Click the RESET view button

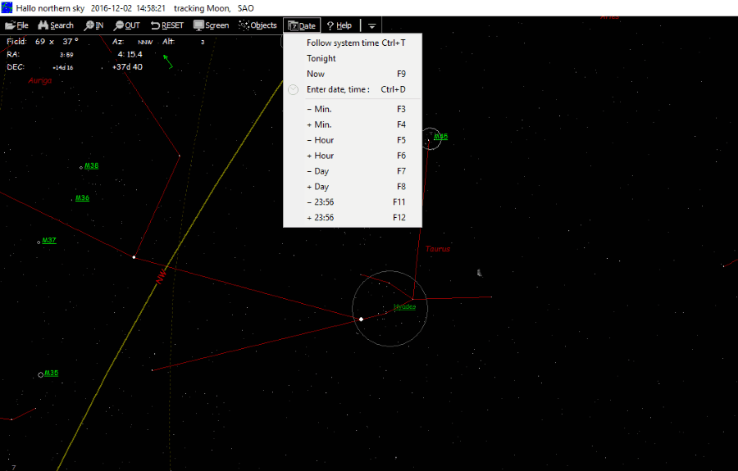coord(167,25)
